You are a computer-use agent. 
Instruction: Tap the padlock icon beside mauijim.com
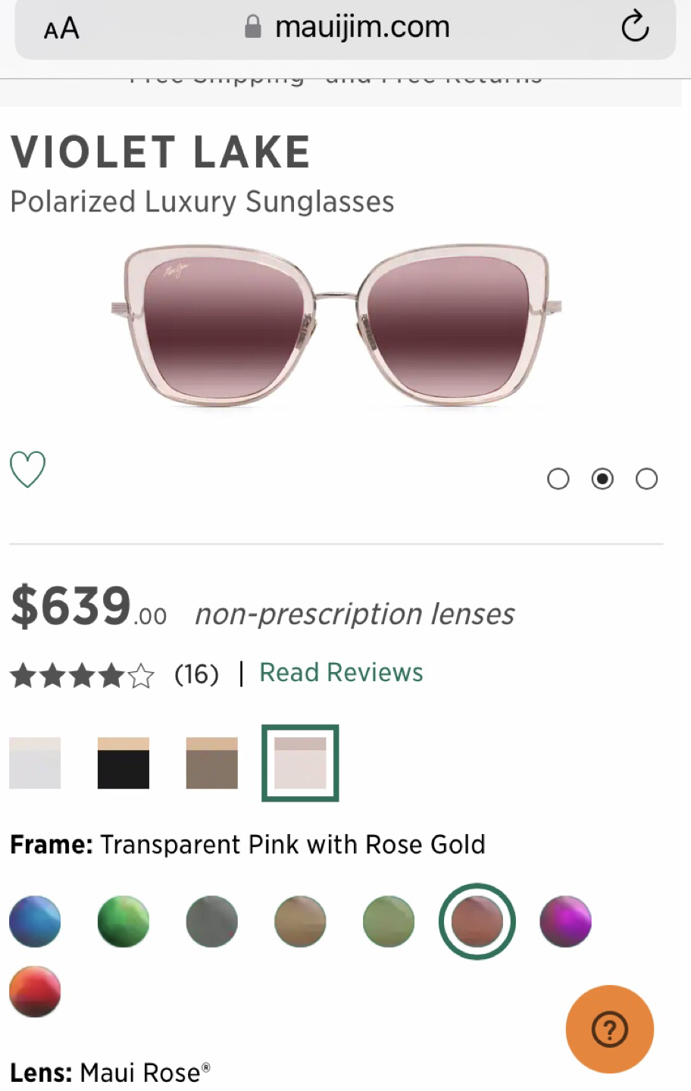pyautogui.click(x=253, y=28)
